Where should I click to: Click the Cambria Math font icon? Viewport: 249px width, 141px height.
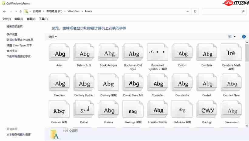pos(231,52)
